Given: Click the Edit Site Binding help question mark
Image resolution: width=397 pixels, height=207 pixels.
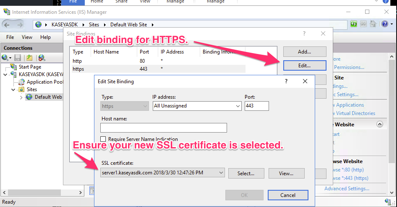Looking at the screenshot, I should [286, 81].
